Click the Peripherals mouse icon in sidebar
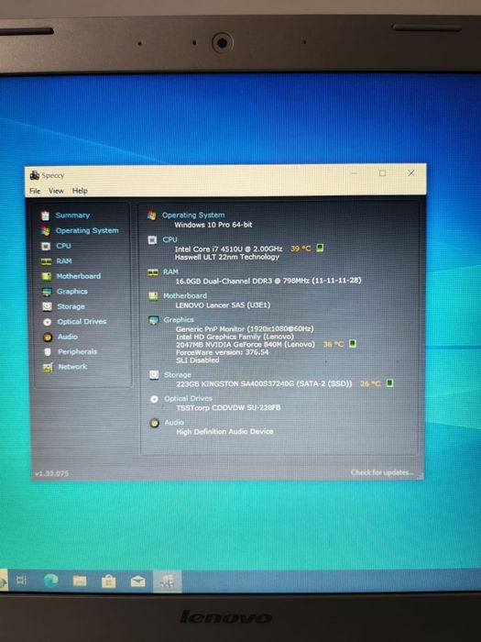481x642 pixels. tap(48, 352)
